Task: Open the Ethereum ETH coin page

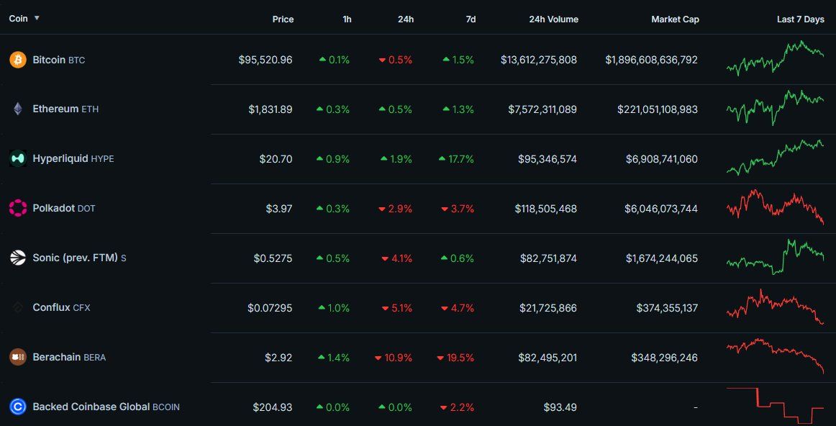Action: [x=65, y=109]
